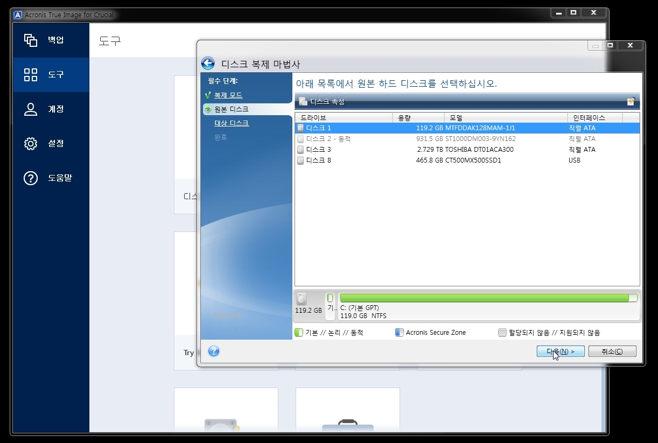Open the 백업 section in sidebar
The image size is (658, 443).
[51, 40]
